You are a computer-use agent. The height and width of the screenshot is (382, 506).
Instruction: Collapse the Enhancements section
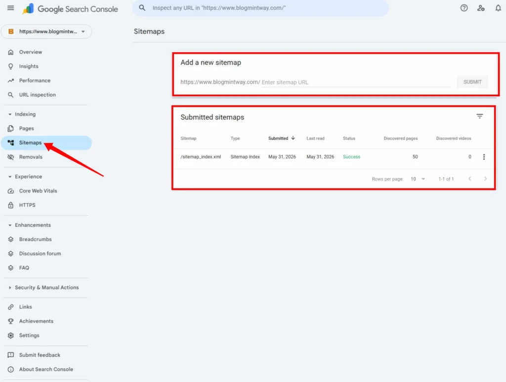[10, 225]
